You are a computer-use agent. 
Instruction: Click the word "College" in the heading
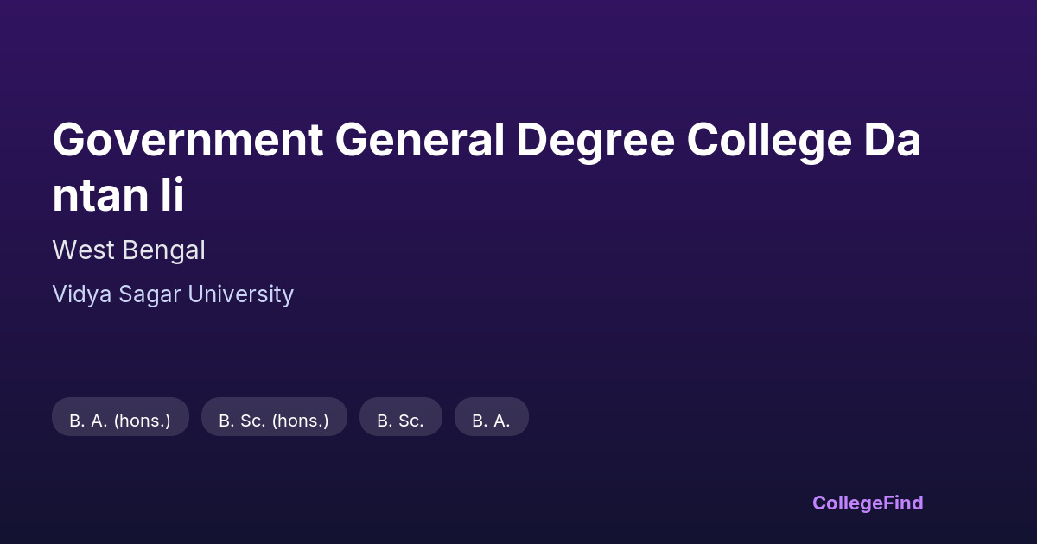769,141
